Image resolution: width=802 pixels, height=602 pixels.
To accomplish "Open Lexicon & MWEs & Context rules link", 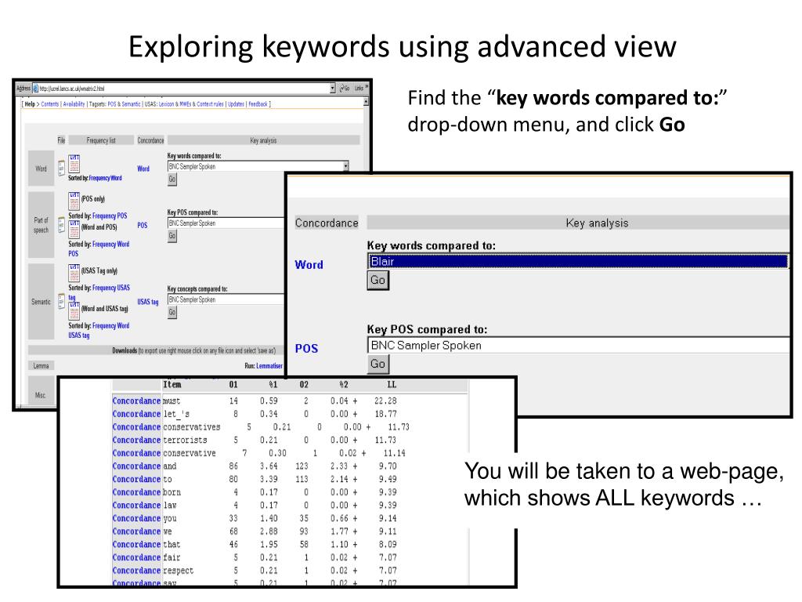I will point(191,104).
